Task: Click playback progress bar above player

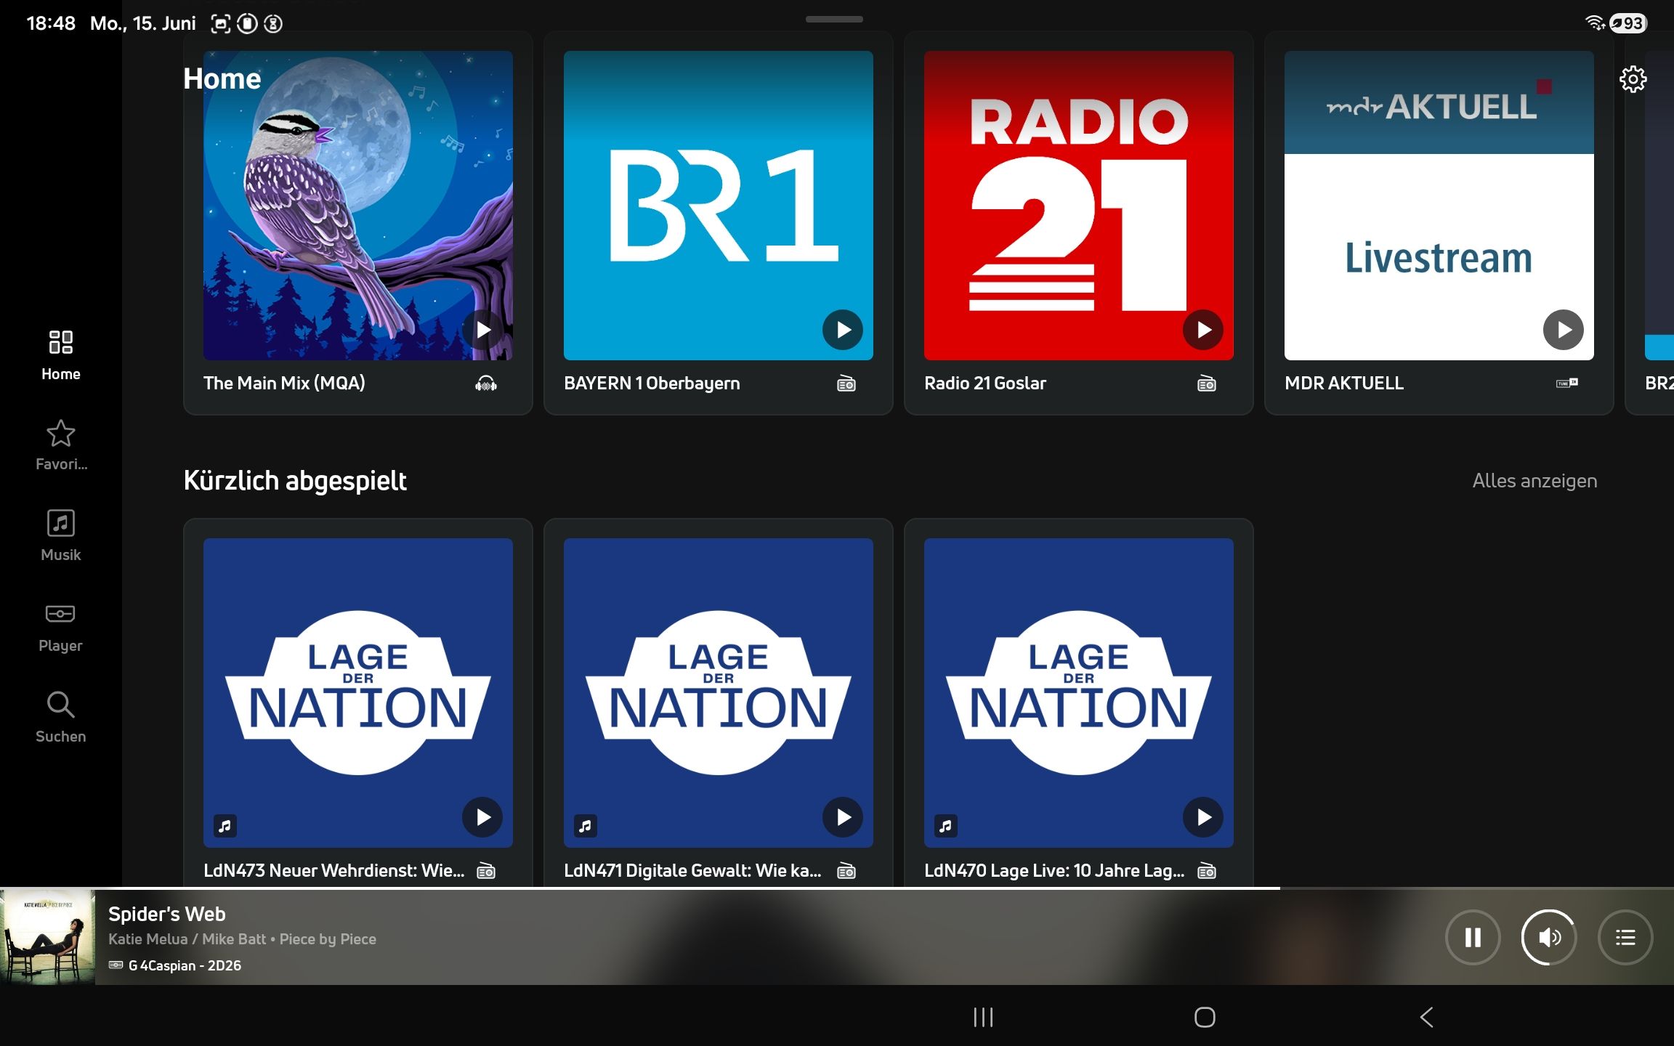Action: [837, 888]
